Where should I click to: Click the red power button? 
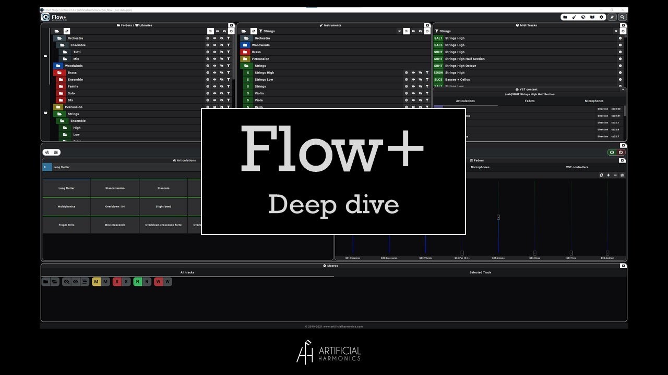click(x=621, y=153)
